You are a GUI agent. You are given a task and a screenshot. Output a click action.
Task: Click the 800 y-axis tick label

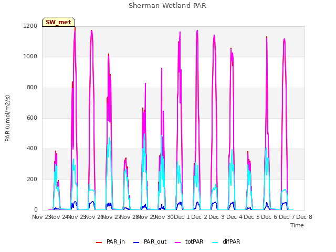32,88
